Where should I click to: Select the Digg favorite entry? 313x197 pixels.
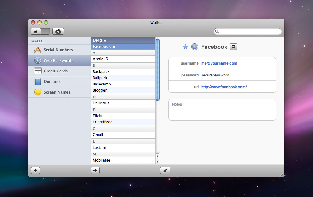coord(123,40)
